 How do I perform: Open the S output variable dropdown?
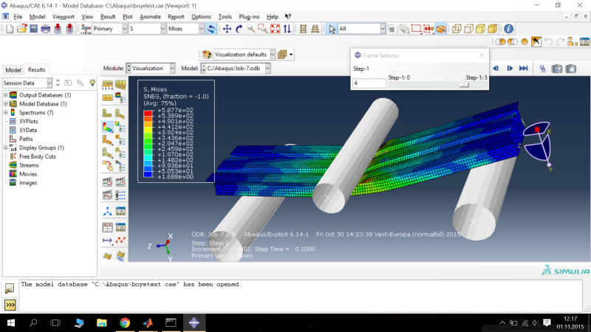[163, 29]
